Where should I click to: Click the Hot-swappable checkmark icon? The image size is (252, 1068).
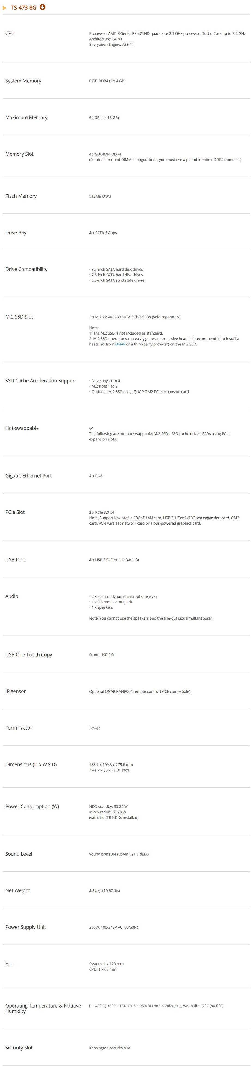(91, 428)
